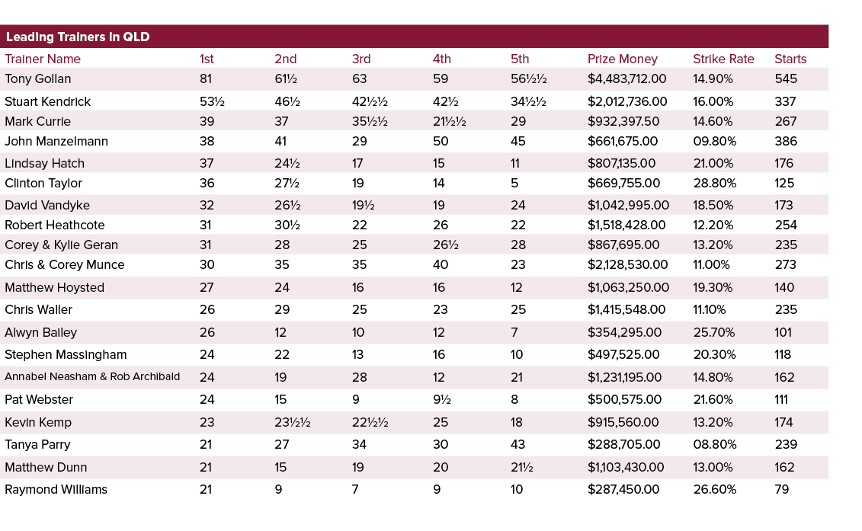Select Raymond Williams in the trainer list

click(56, 489)
